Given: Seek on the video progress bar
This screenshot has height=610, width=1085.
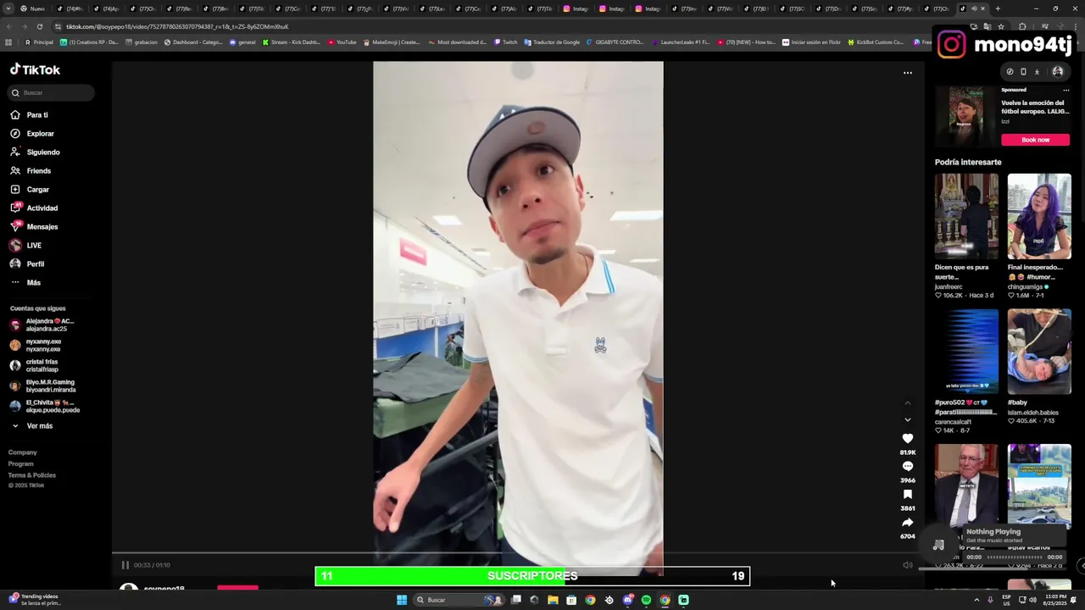Looking at the screenshot, I should [x=518, y=554].
